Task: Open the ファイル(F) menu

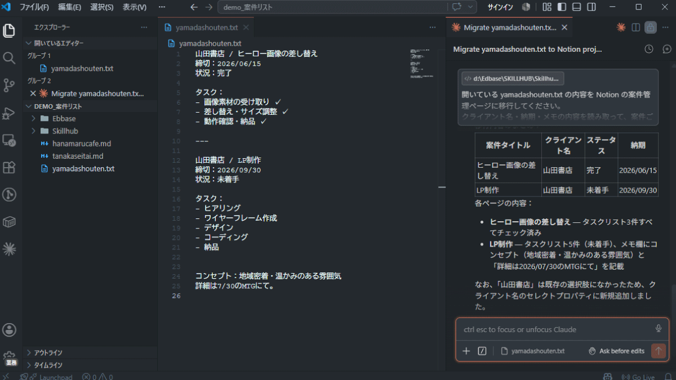Action: 34,7
